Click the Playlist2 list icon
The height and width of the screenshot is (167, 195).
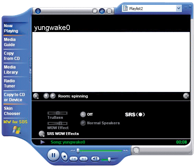click(125, 8)
